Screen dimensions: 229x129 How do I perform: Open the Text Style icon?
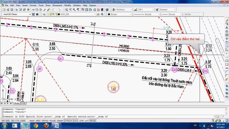coord(114,10)
